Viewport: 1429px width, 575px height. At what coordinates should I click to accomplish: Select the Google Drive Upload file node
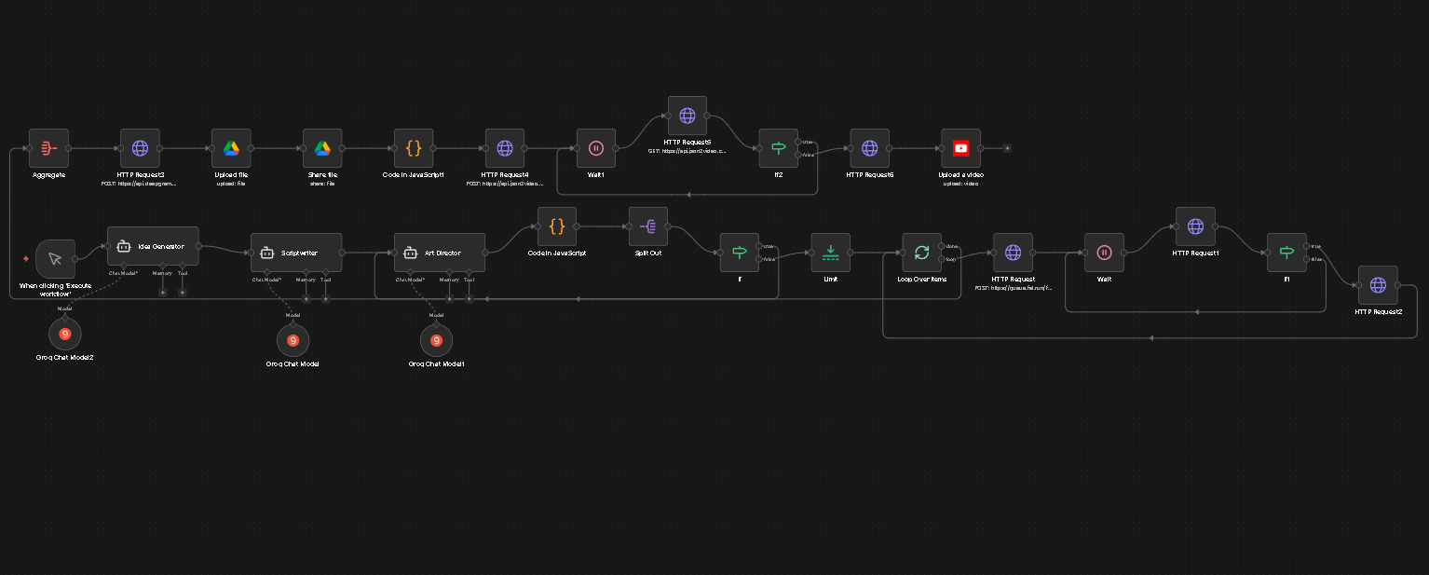(231, 148)
